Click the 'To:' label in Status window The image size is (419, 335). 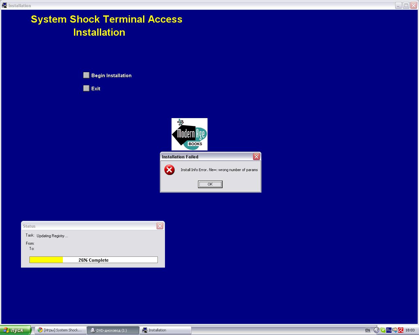(32, 249)
